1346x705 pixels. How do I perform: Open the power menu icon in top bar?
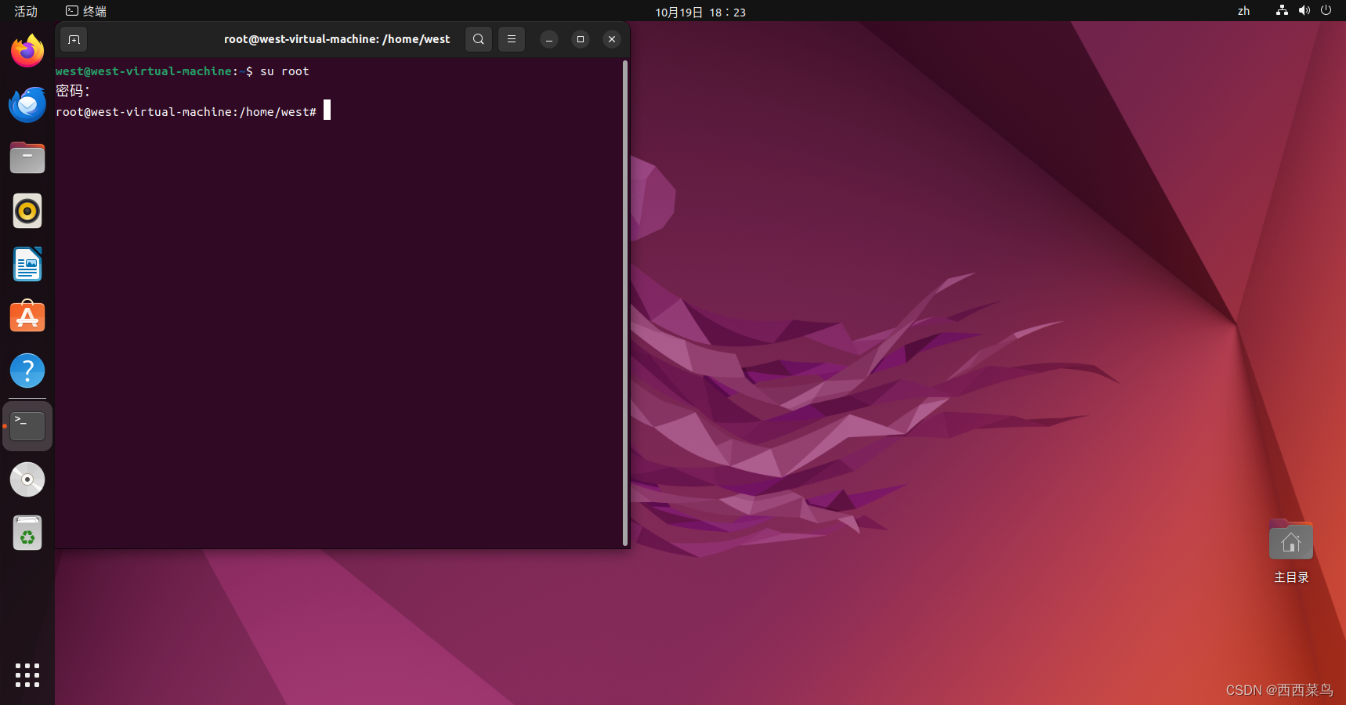1326,10
